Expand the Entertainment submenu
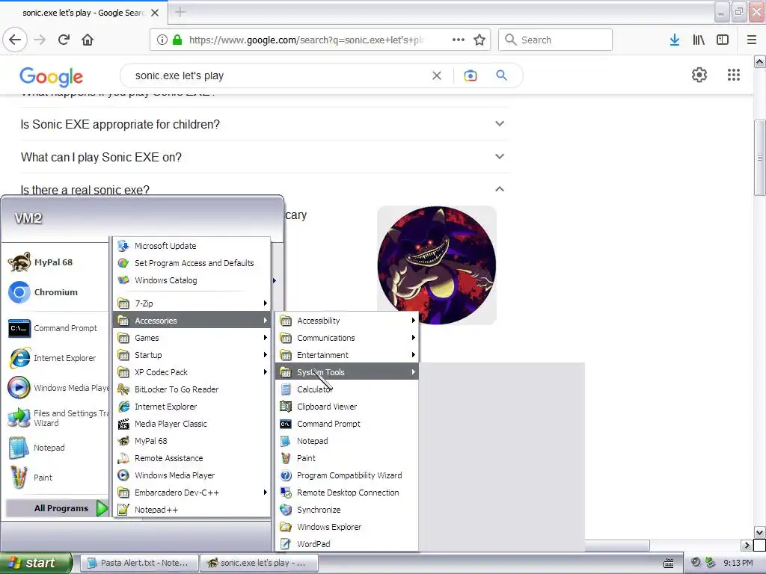Screen dimensions: 766x574 point(347,355)
